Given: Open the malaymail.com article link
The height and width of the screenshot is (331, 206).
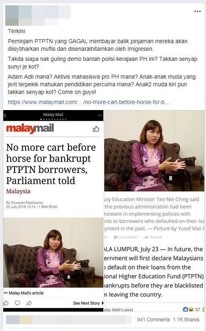Looking at the screenshot, I should click(x=89, y=102).
